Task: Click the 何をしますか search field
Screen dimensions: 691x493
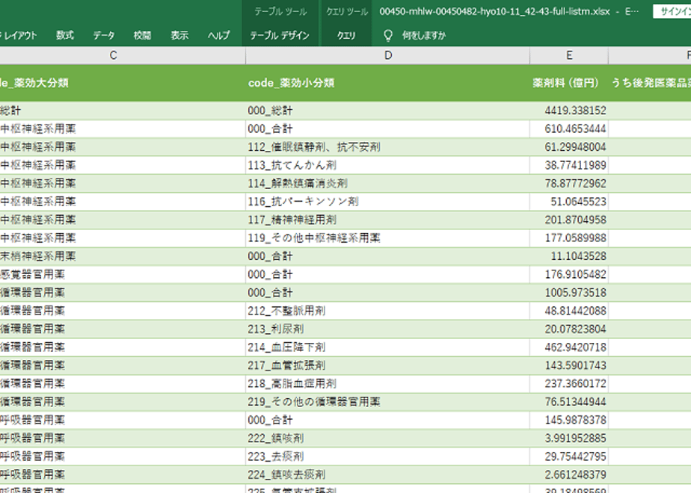Action: (424, 35)
